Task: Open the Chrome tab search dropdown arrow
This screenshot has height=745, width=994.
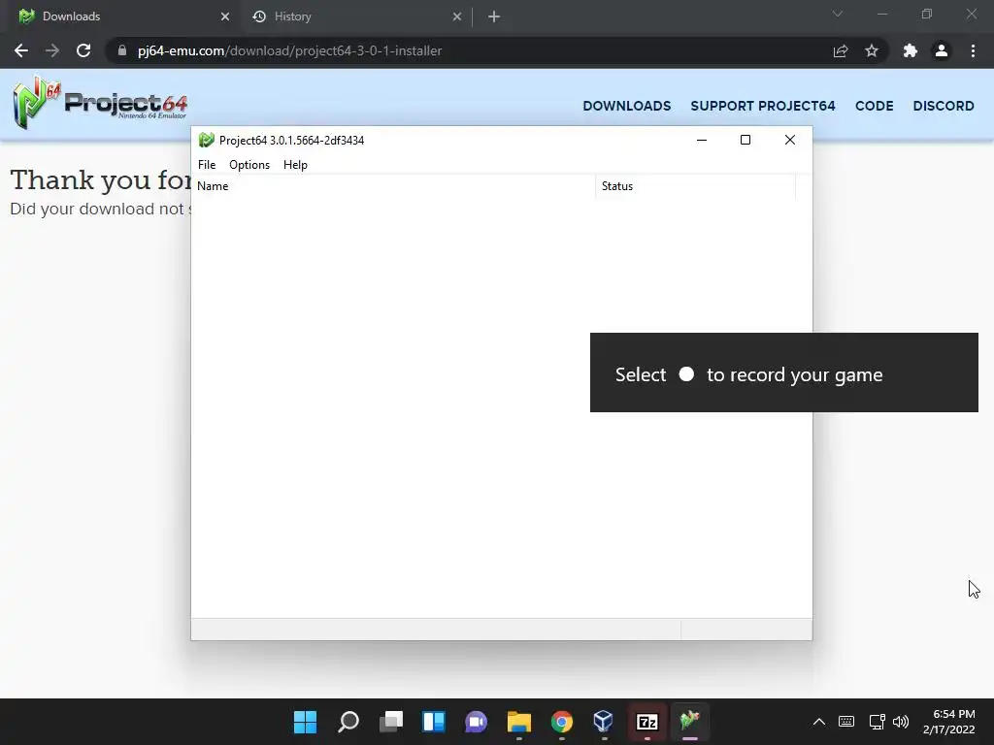Action: click(x=838, y=14)
